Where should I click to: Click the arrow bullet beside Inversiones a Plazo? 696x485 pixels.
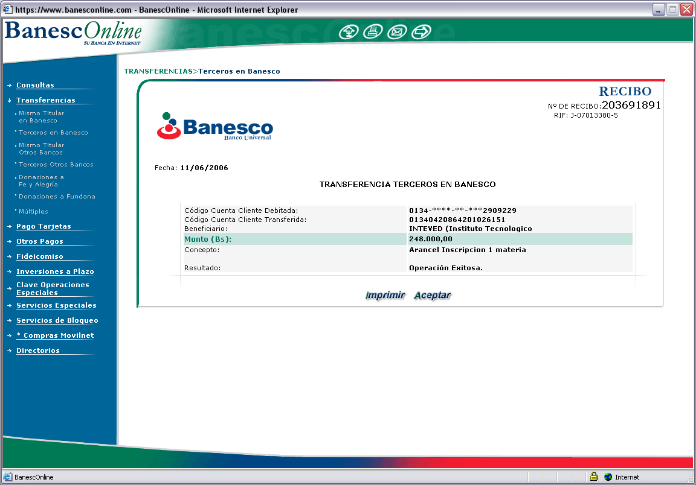tap(9, 272)
